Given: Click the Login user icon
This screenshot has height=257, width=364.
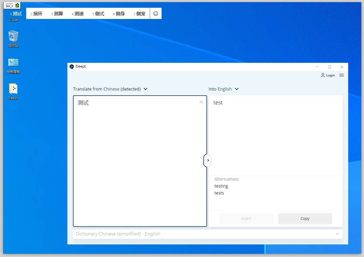Looking at the screenshot, I should (323, 75).
